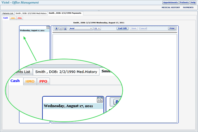The width and height of the screenshot is (198, 132).
Task: Select the Cash payment tab
Action: (x=6, y=18)
